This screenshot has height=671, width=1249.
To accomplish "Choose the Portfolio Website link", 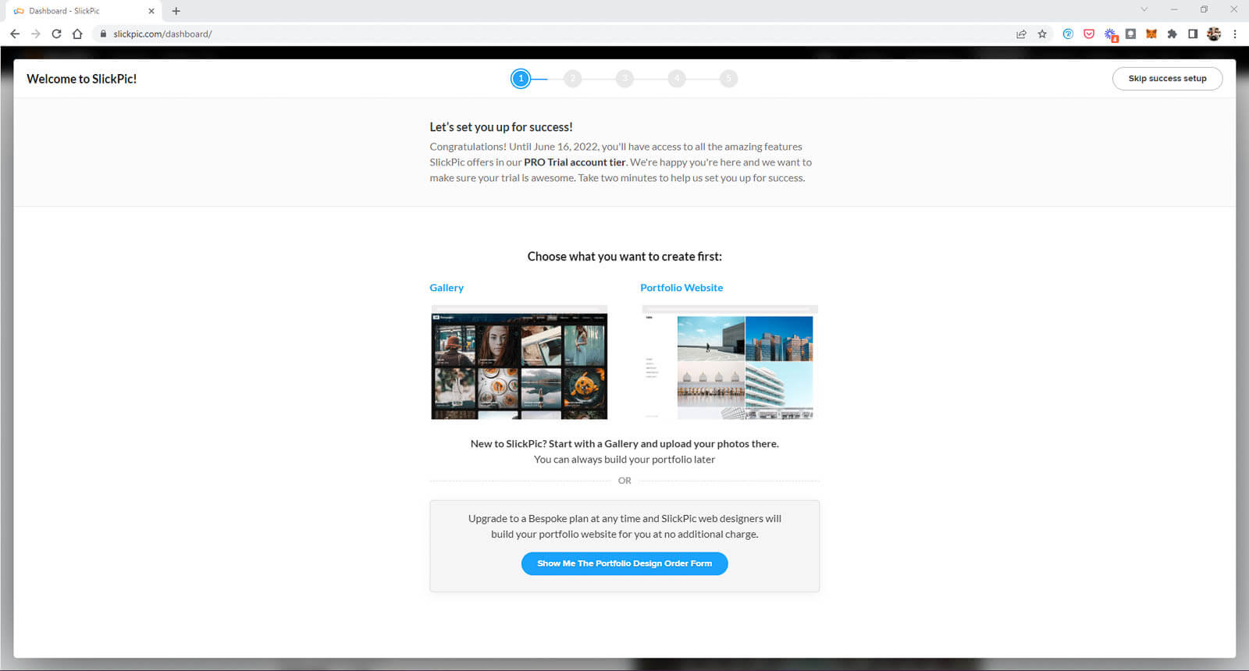I will tap(681, 288).
